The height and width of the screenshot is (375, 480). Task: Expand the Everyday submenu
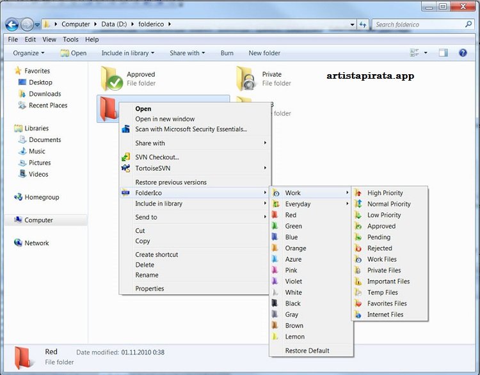(x=311, y=204)
